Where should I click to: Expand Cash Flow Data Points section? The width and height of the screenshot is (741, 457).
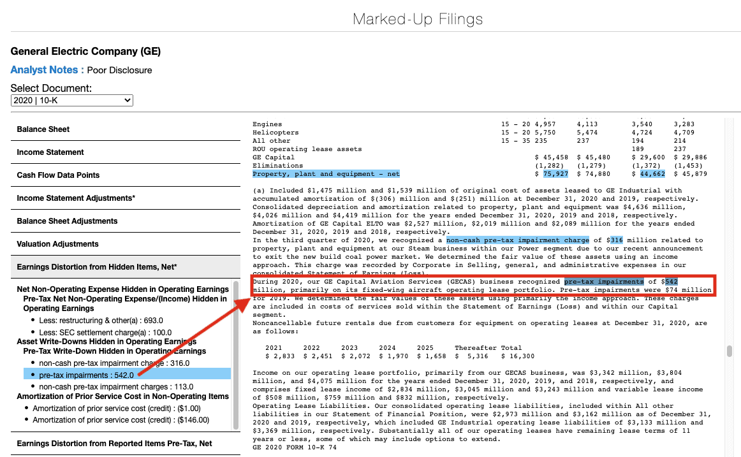[x=125, y=175]
